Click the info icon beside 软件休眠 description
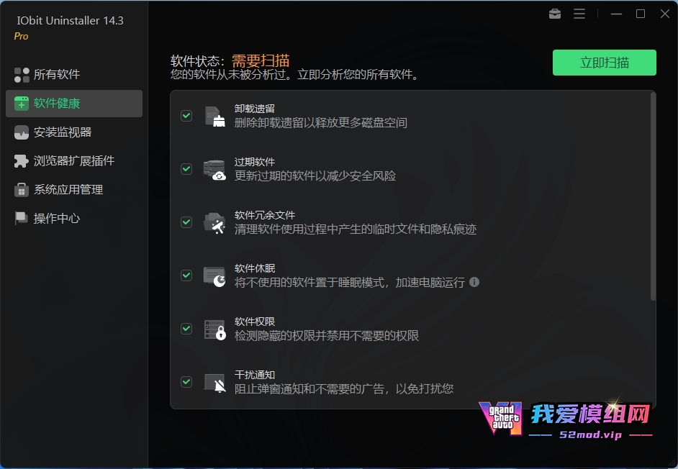The image size is (678, 469). (x=474, y=282)
